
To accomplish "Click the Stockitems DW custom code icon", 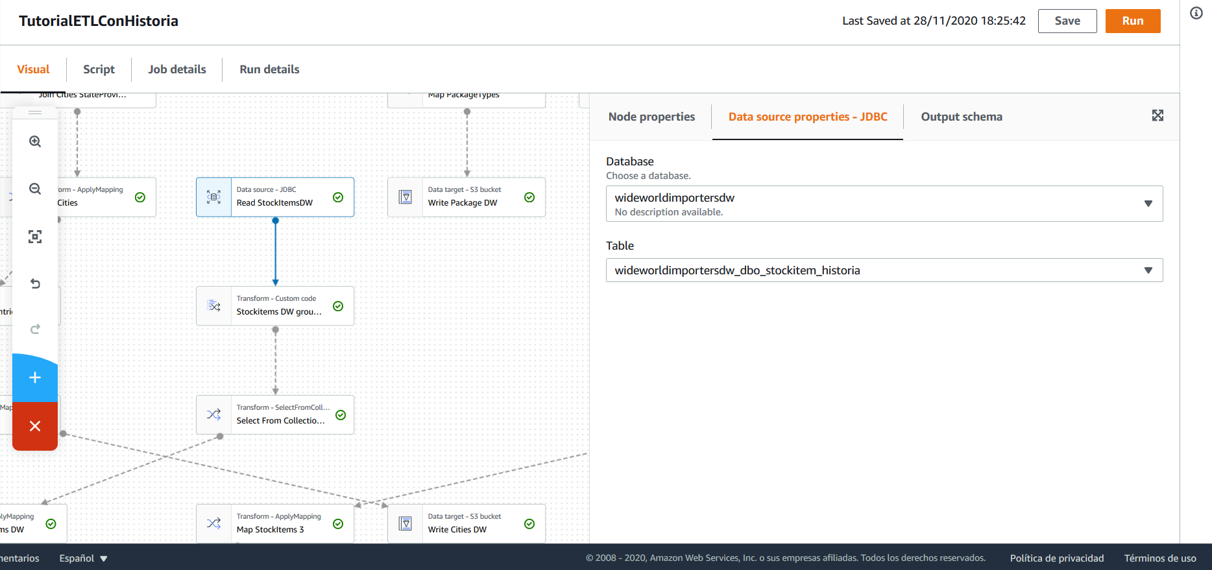I will coord(213,306).
